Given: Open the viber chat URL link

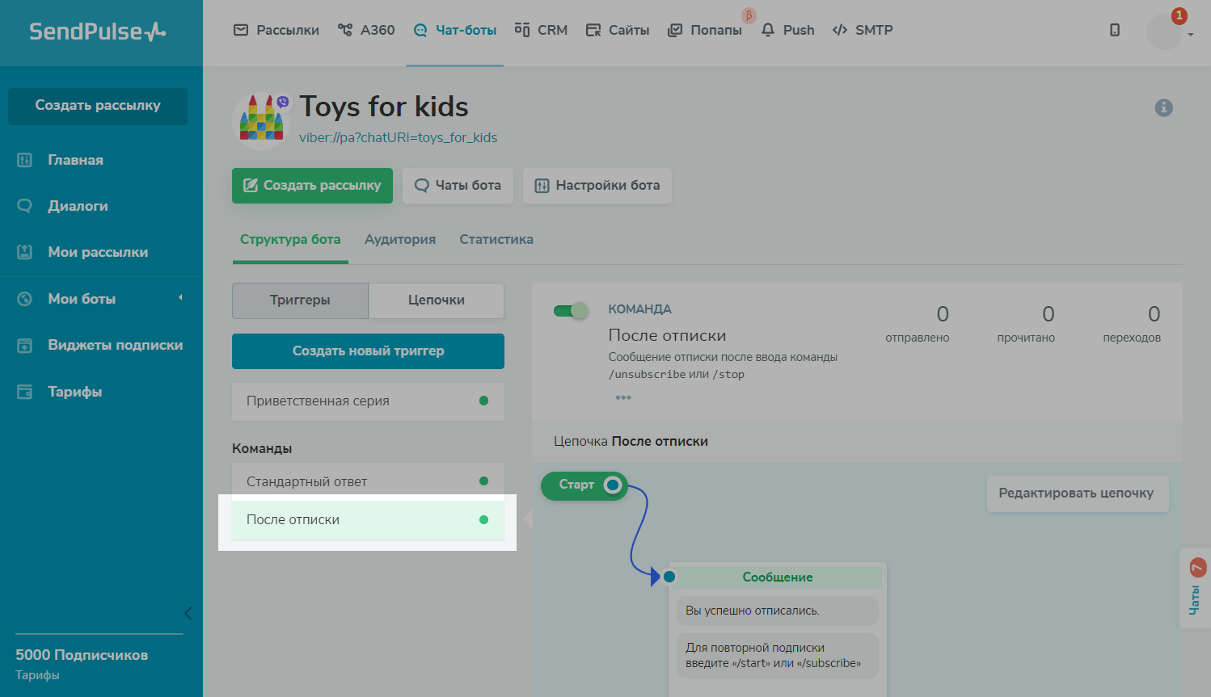Looking at the screenshot, I should (399, 137).
